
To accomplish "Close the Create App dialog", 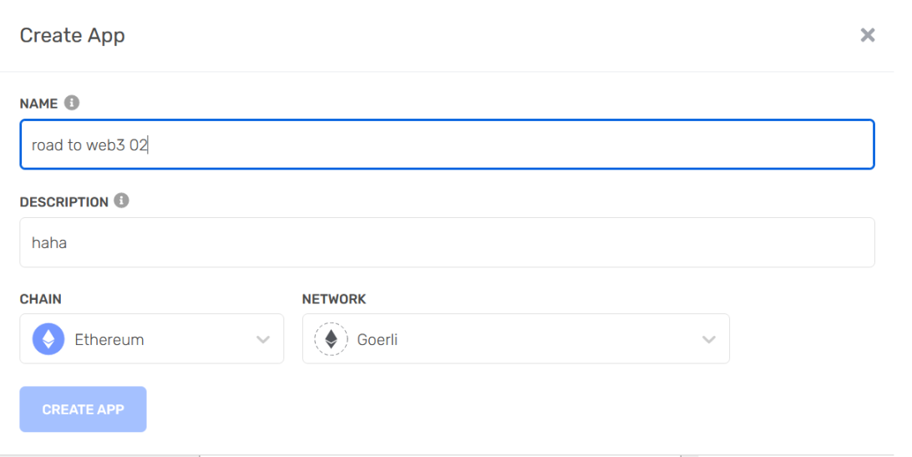I will pos(868,35).
